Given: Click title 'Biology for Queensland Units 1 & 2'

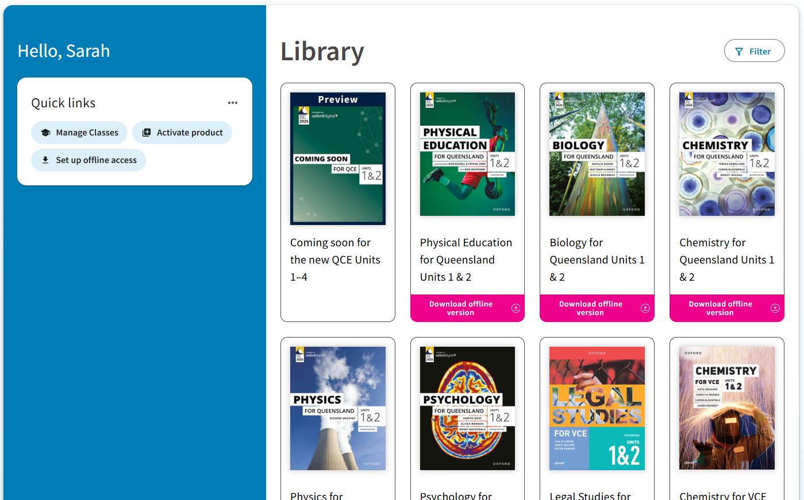Looking at the screenshot, I should click(597, 260).
